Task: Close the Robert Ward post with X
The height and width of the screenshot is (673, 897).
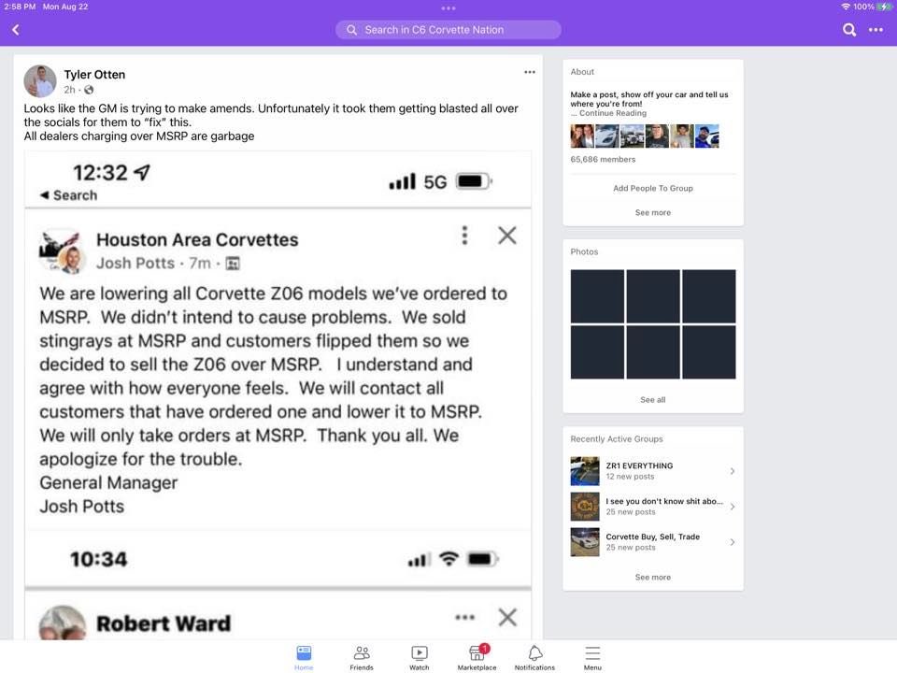Action: click(x=507, y=618)
